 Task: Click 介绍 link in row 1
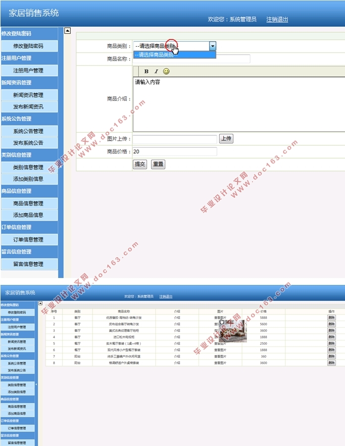(x=177, y=318)
